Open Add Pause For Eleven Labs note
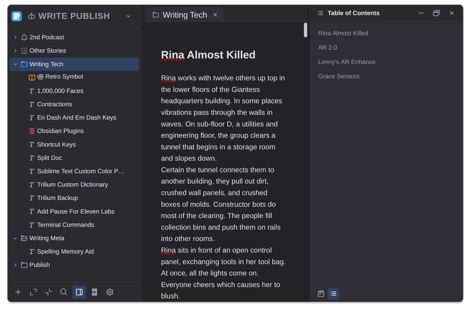This screenshot has height=317, width=471. click(x=76, y=211)
